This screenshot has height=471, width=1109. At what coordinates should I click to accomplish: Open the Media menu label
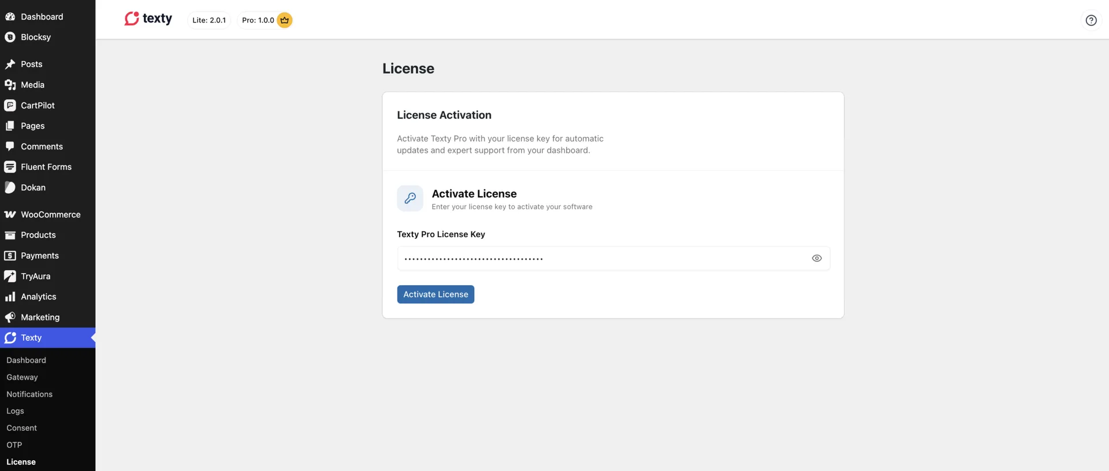32,85
